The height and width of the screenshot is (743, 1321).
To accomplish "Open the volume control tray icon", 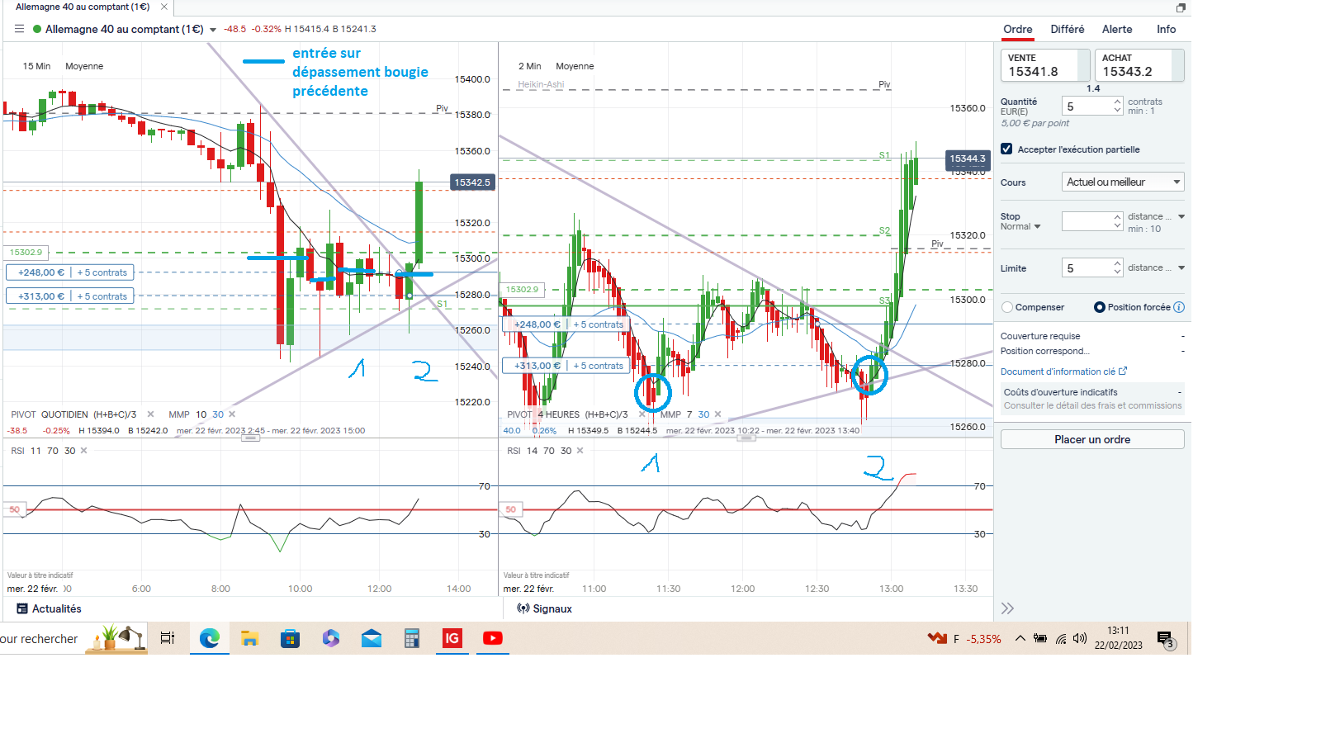I will click(1080, 638).
